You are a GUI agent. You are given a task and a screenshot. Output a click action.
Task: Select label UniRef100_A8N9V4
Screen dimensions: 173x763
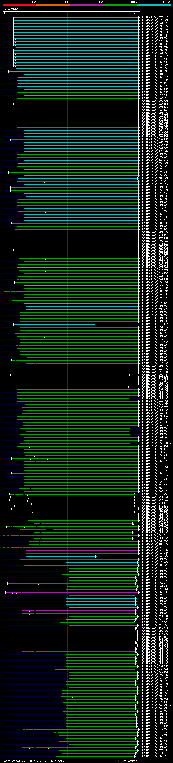[x=155, y=178]
